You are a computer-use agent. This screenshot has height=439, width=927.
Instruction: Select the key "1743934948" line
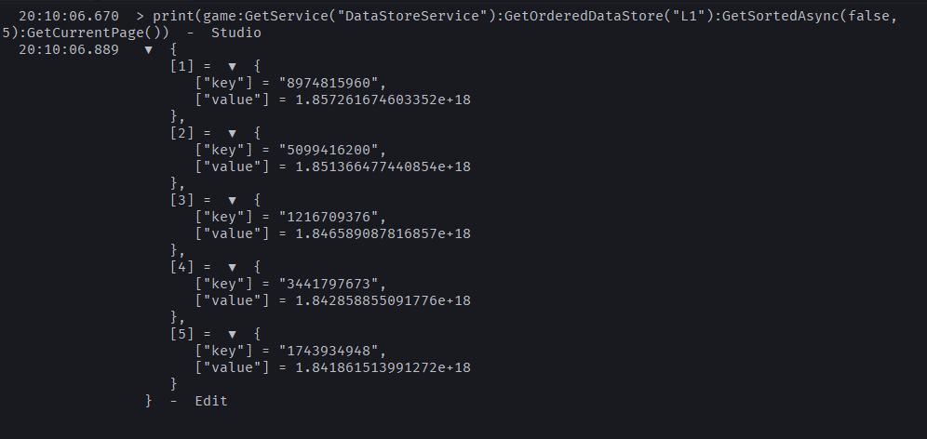point(291,351)
